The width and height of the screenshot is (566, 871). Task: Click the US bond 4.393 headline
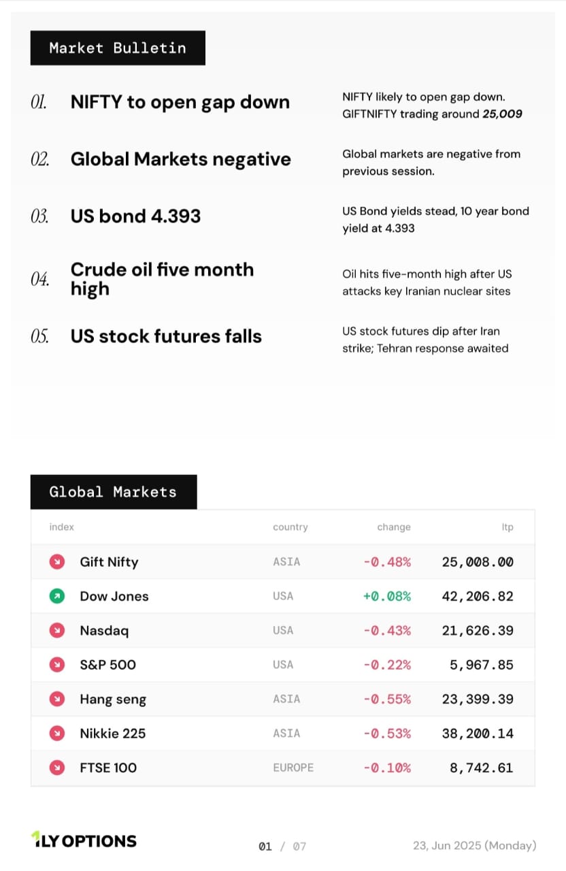coord(135,216)
